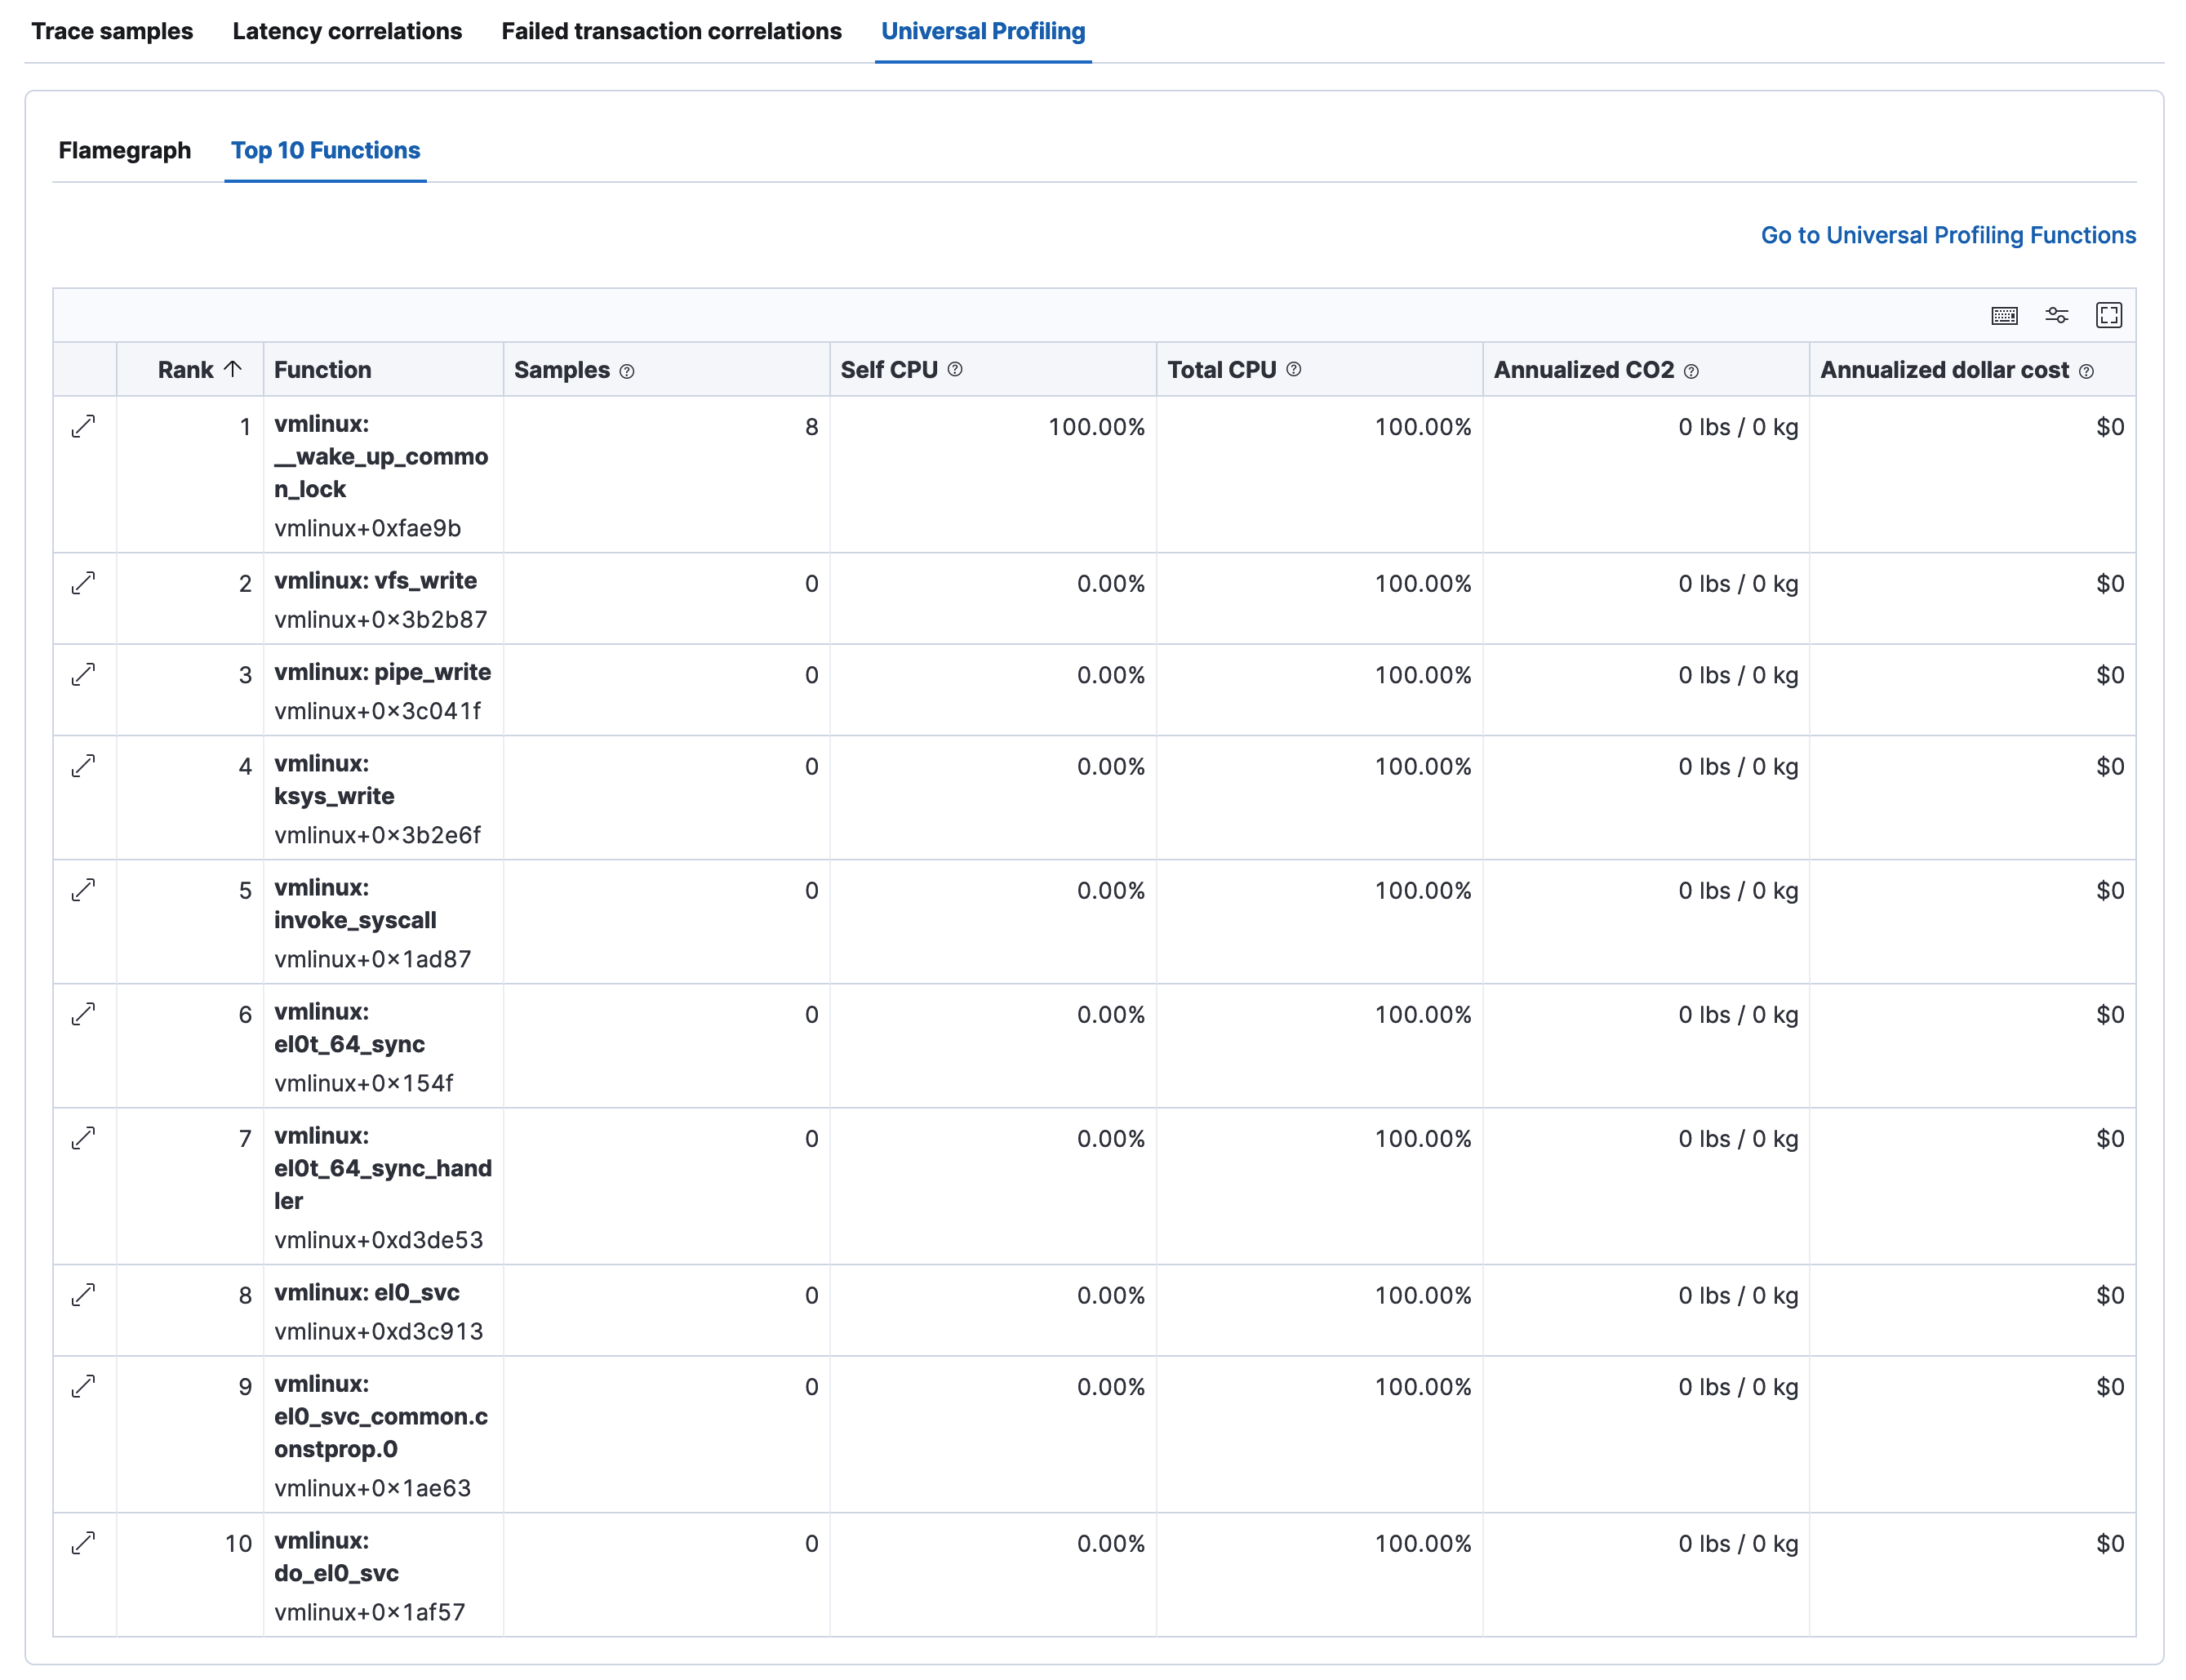Expand row for invoke_syscall function
This screenshot has height=1680, width=2186.
[84, 890]
